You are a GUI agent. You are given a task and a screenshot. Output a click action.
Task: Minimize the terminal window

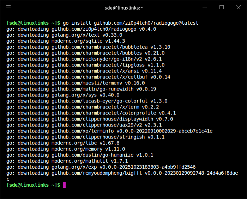[205, 7]
